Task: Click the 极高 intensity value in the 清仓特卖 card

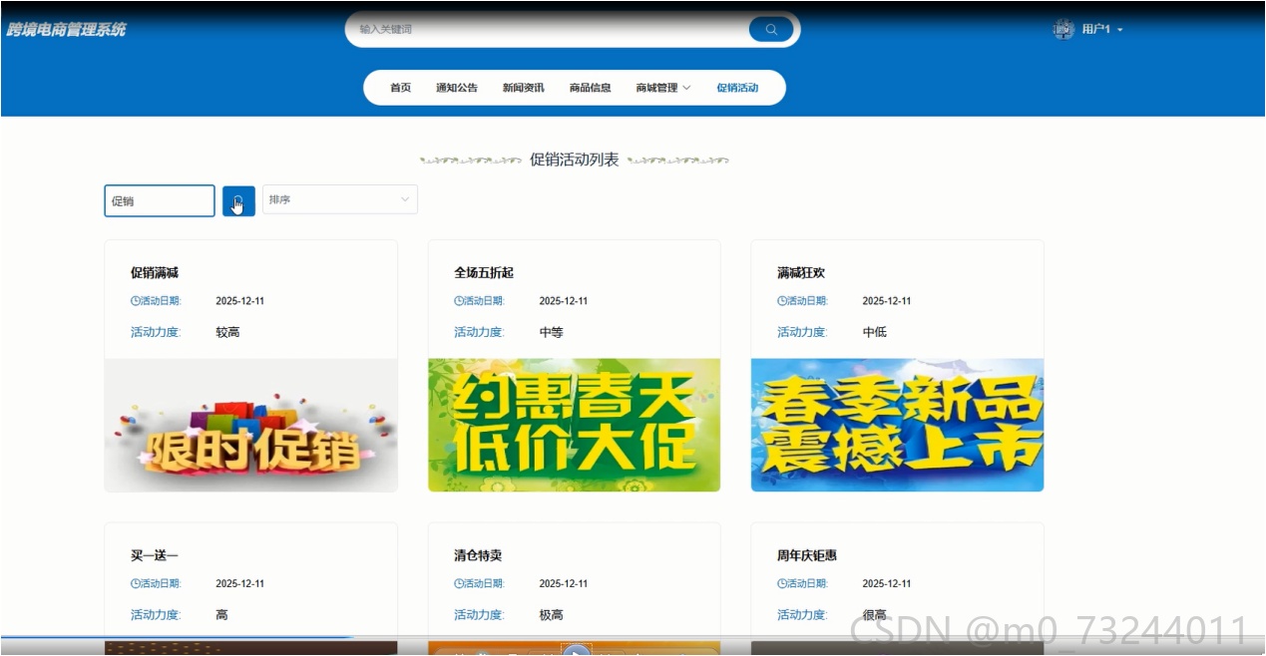Action: [551, 615]
